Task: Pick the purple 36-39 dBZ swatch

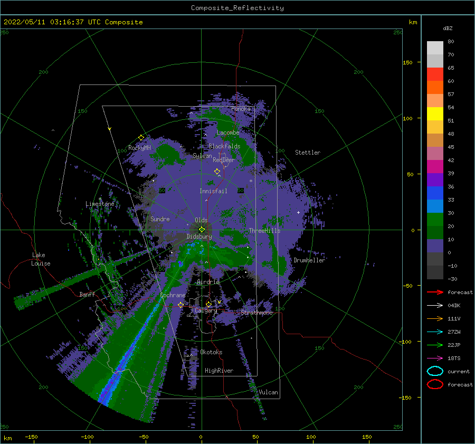Action: (x=435, y=180)
